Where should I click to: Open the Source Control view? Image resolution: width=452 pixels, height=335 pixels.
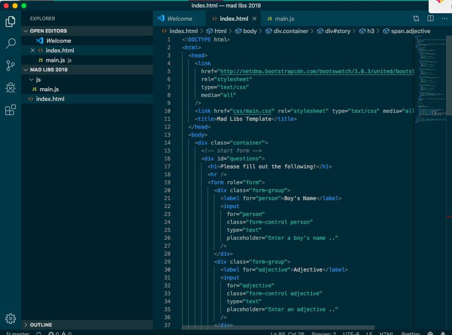click(10, 66)
